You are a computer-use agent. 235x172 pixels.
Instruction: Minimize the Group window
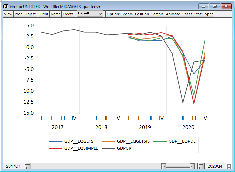coord(204,6)
